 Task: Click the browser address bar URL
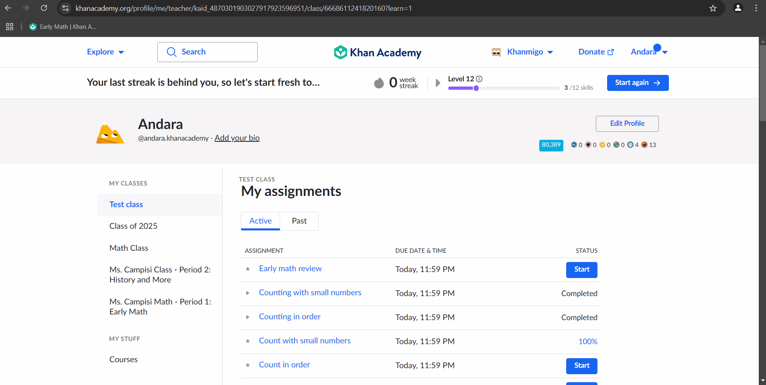[x=244, y=8]
